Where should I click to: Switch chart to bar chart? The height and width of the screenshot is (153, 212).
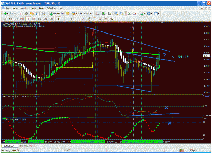coord(98,13)
